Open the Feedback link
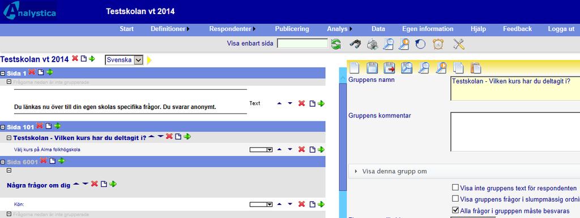The height and width of the screenshot is (218, 580). click(517, 29)
